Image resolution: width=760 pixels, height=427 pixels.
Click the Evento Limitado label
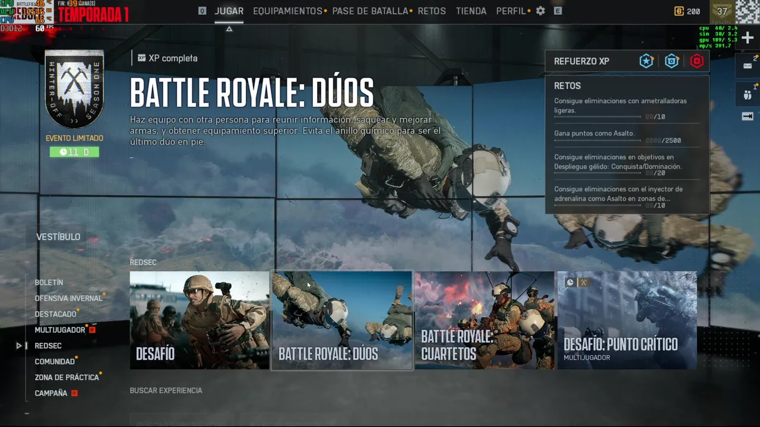(74, 138)
